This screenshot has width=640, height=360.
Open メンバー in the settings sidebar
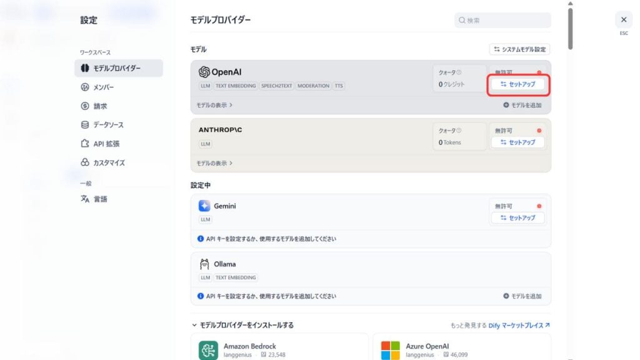click(104, 87)
